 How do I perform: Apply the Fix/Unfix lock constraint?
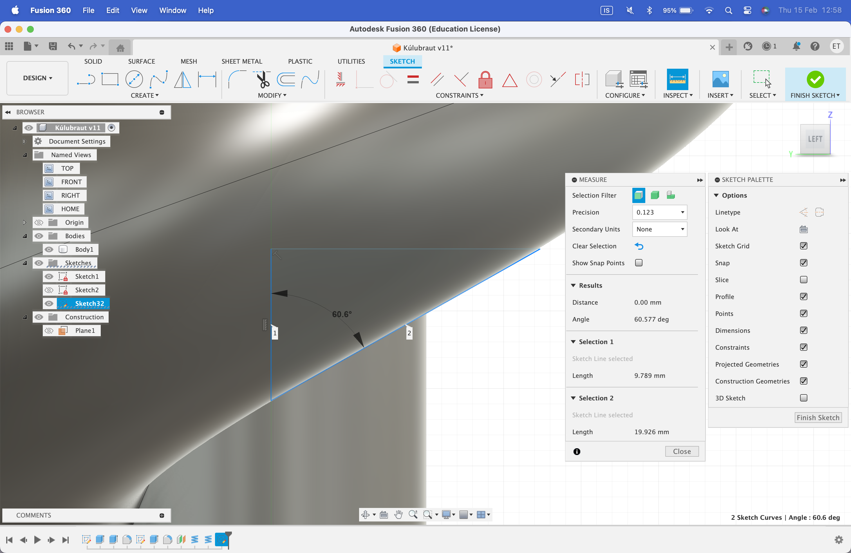[485, 79]
